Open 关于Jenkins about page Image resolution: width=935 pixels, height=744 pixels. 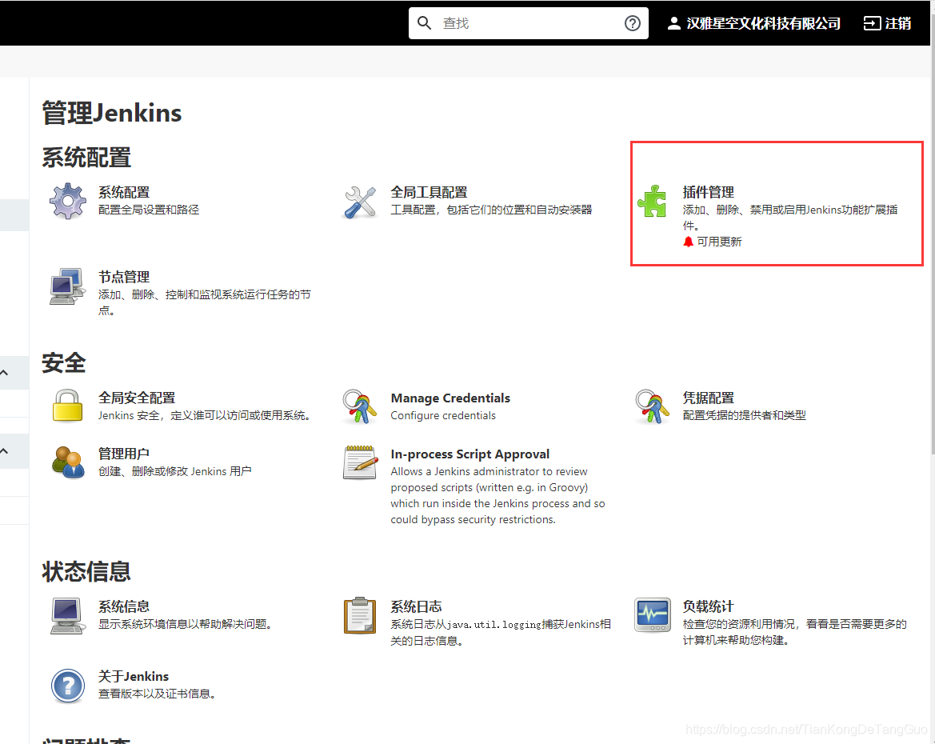click(x=134, y=677)
